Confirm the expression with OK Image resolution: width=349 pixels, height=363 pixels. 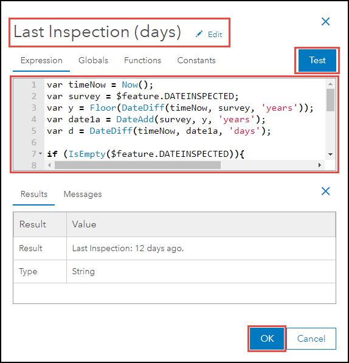(x=267, y=339)
